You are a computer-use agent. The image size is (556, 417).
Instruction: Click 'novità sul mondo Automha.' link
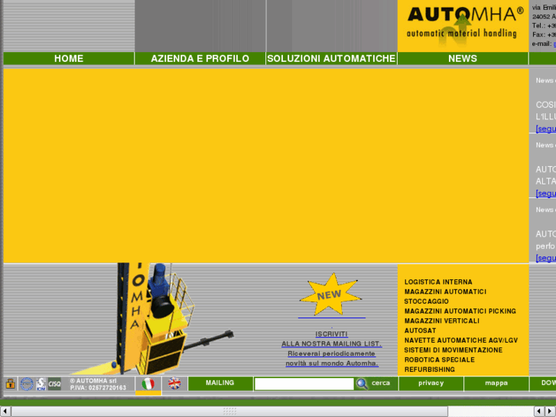[332, 363]
